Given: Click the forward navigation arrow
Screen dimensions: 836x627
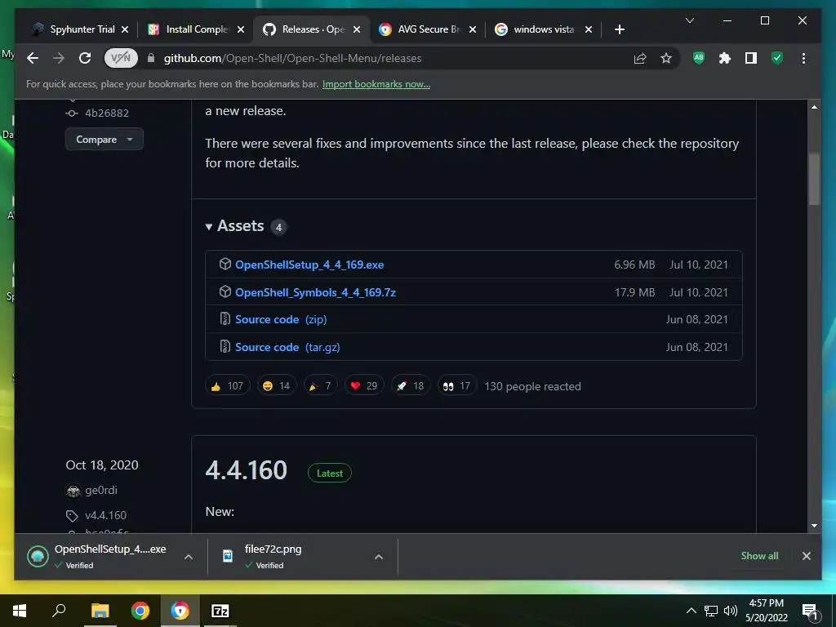Looking at the screenshot, I should 59,58.
